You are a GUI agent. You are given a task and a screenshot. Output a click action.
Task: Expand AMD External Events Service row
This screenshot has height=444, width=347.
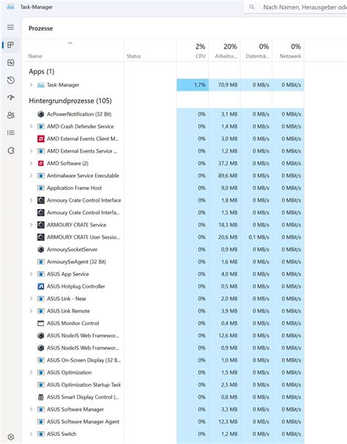(31, 151)
